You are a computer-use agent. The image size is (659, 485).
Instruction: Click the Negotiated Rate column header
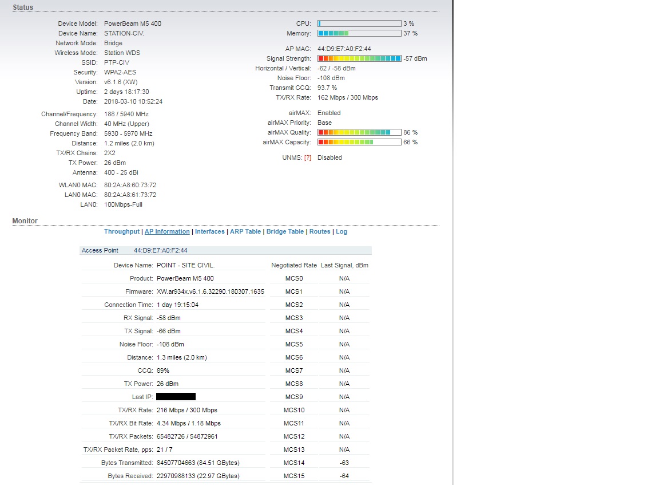(x=294, y=266)
